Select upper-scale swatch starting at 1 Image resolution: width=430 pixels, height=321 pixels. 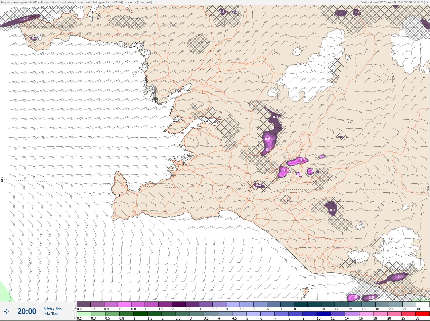pos(152,304)
